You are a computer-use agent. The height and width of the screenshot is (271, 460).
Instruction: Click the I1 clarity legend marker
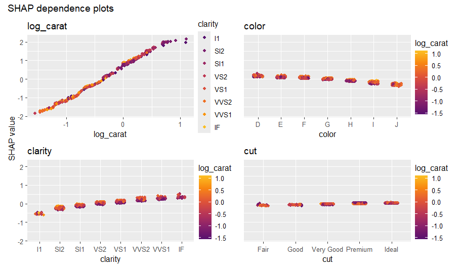[203, 38]
